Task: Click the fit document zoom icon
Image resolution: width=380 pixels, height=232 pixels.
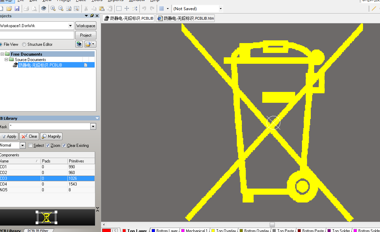Action: pos(69,9)
